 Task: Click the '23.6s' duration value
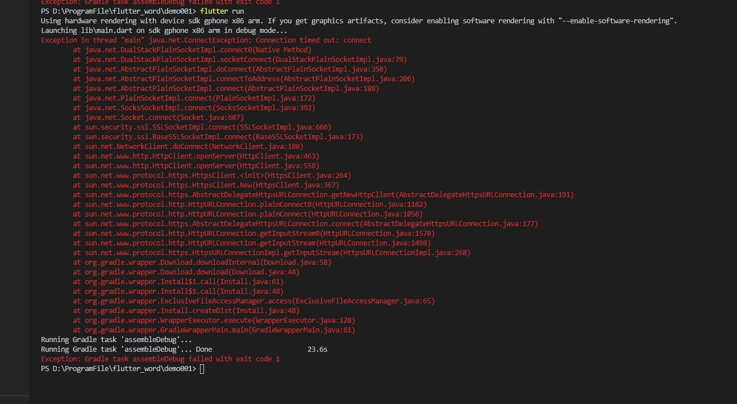tap(317, 349)
